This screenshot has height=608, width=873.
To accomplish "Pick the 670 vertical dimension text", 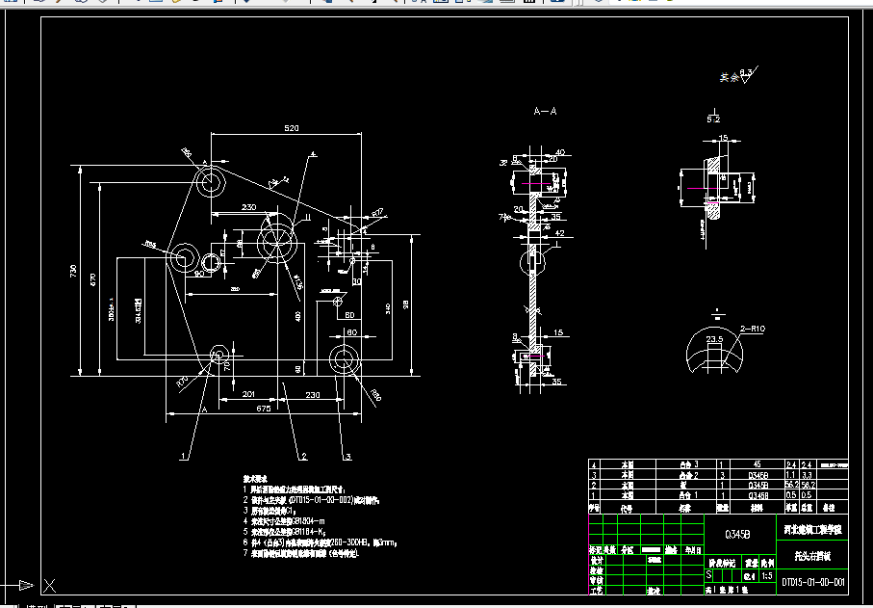I will point(93,279).
